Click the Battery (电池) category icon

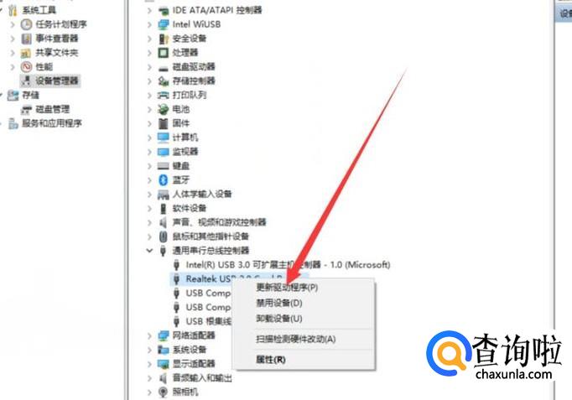click(x=163, y=109)
